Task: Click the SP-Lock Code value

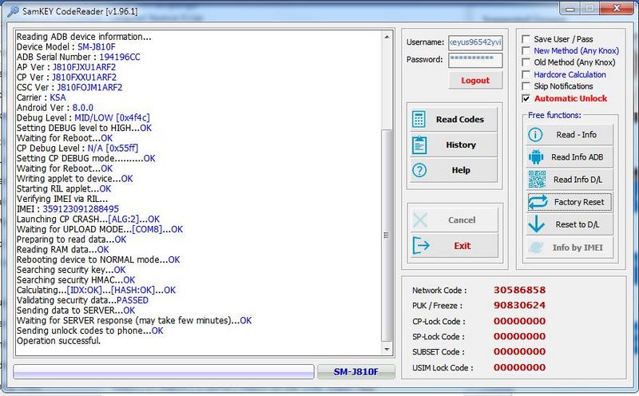Action: click(x=519, y=336)
